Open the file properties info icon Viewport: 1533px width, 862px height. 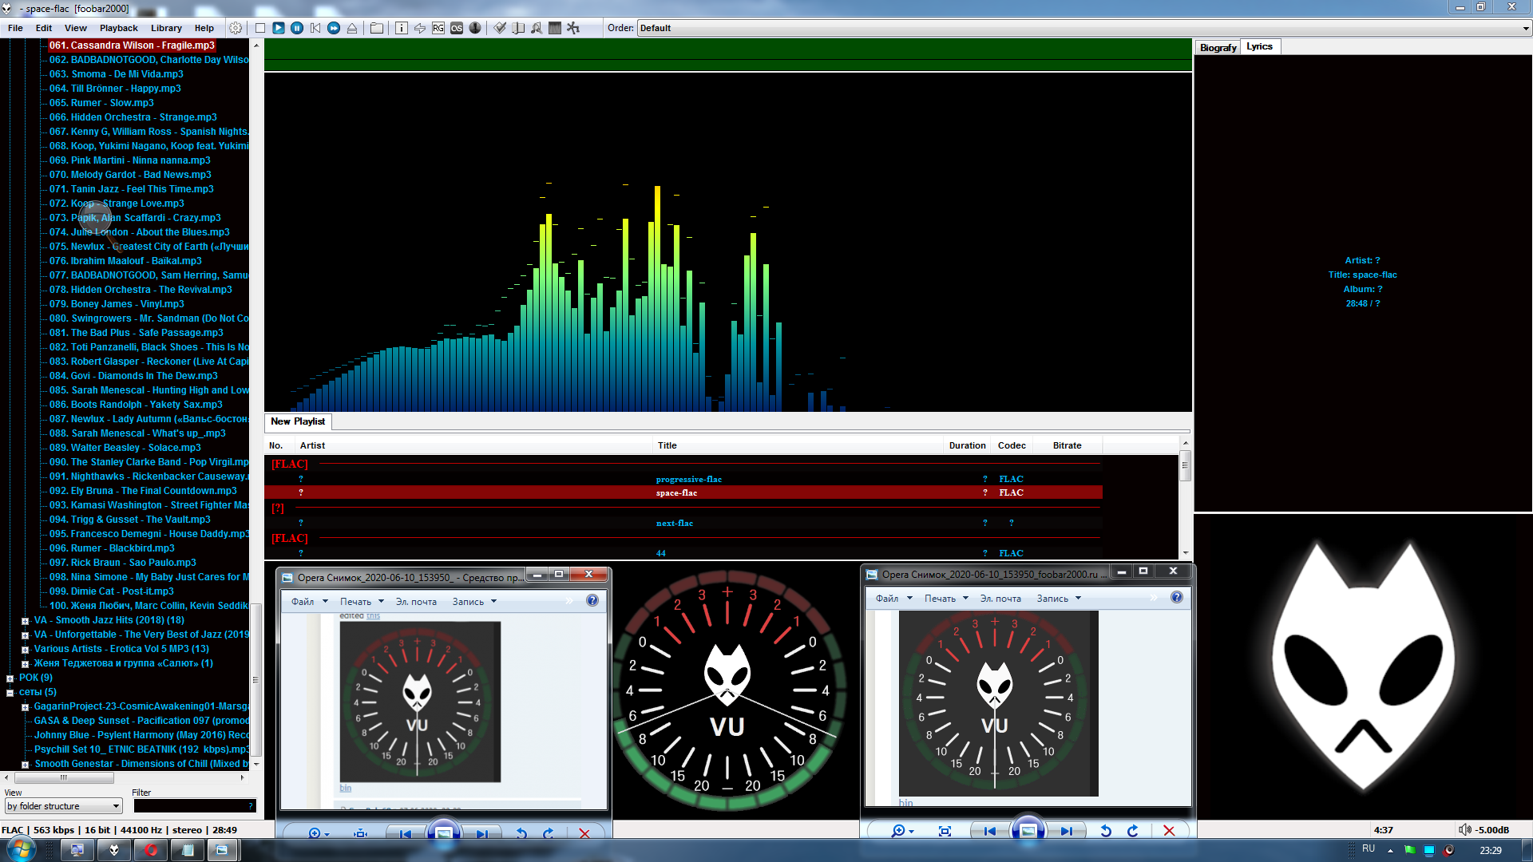(x=401, y=28)
